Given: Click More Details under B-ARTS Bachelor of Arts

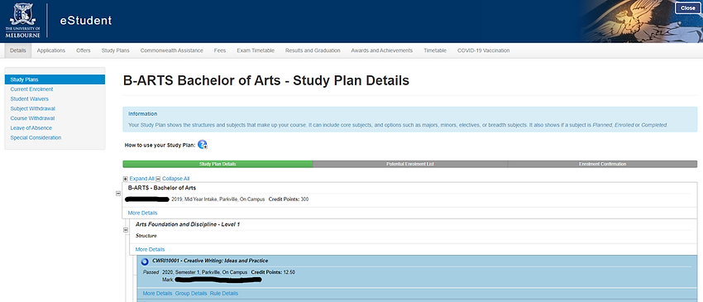Looking at the screenshot, I should 142,213.
